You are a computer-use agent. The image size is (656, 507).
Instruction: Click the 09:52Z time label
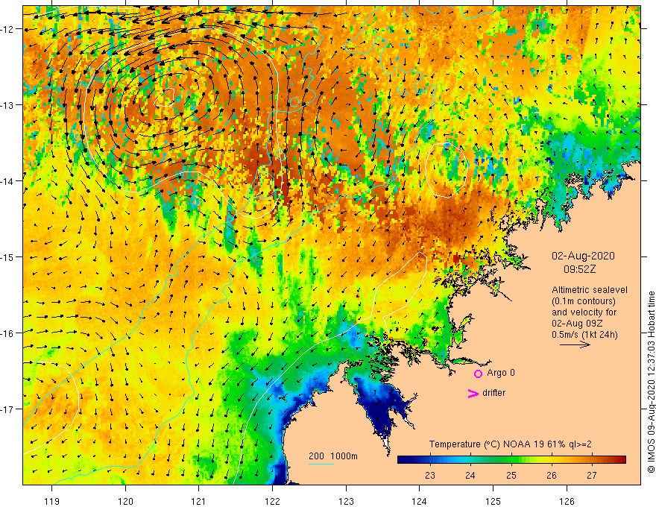point(579,269)
